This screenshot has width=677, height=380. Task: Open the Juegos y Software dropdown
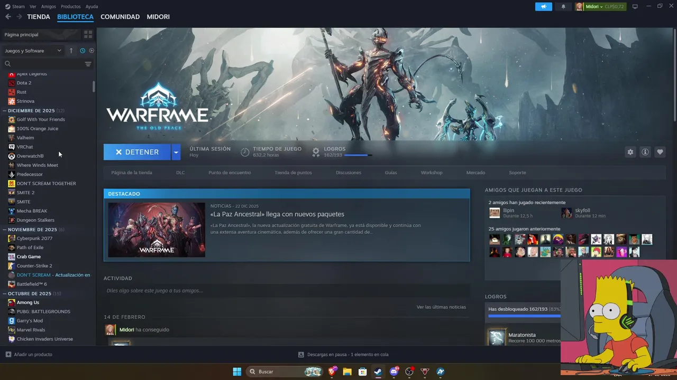point(33,51)
